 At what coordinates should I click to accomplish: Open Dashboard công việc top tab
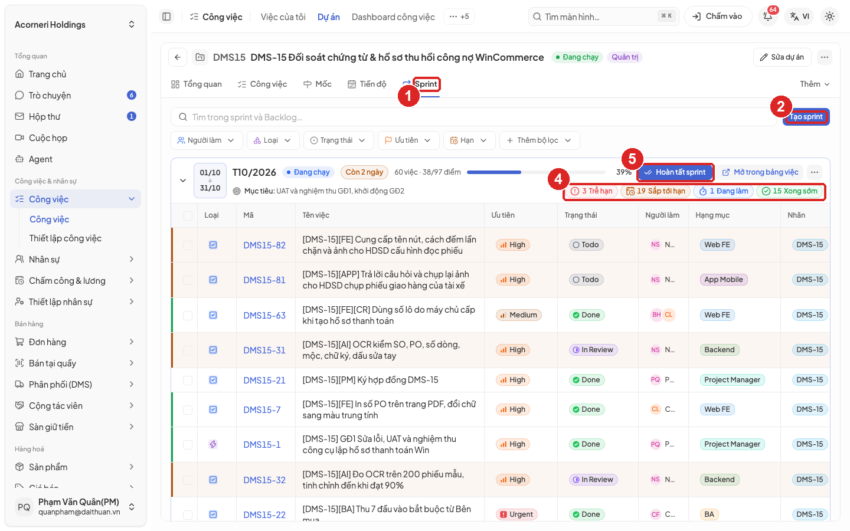[393, 17]
